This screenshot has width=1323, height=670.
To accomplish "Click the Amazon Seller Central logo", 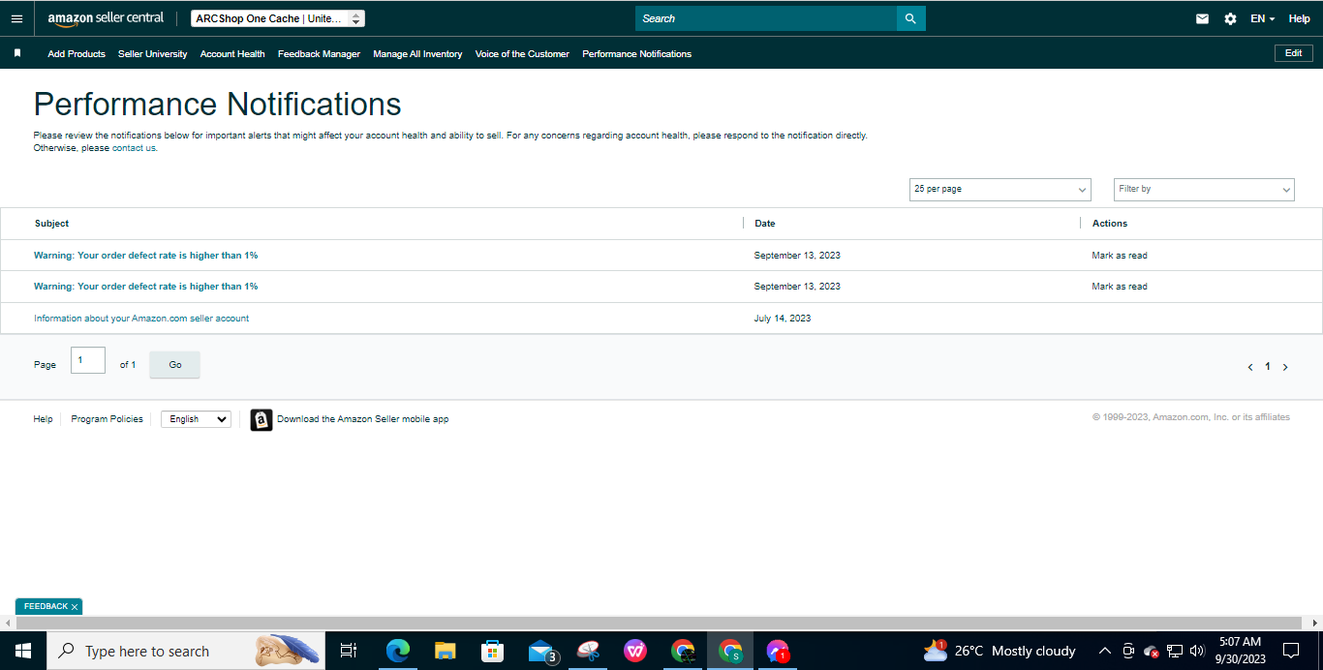I will pos(106,18).
